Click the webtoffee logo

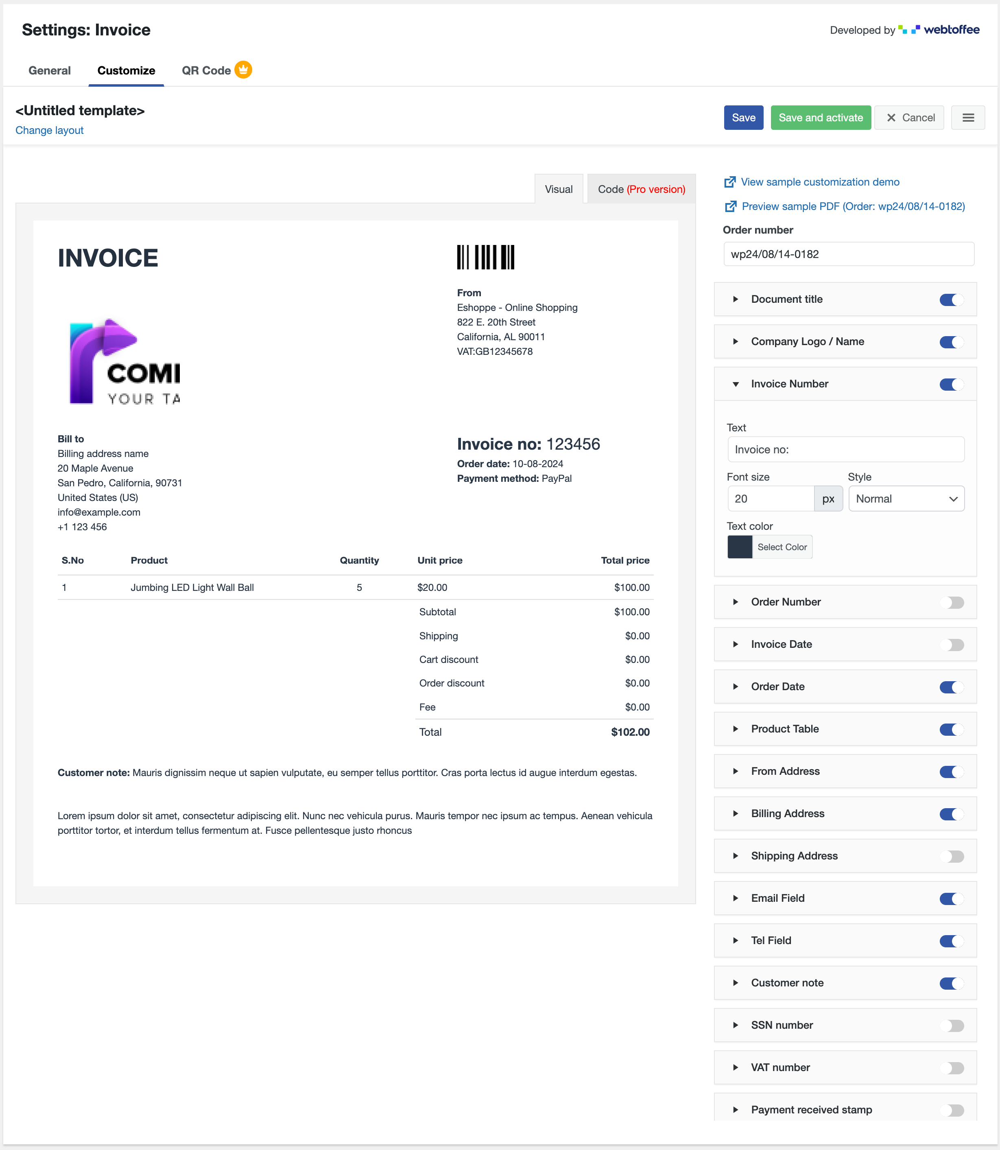[x=940, y=30]
